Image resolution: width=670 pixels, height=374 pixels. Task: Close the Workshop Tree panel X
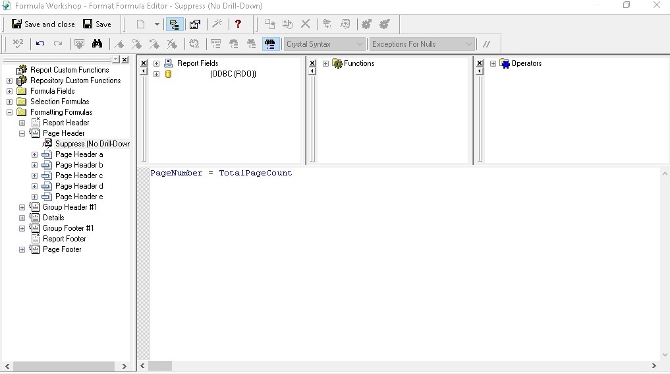[x=125, y=60]
